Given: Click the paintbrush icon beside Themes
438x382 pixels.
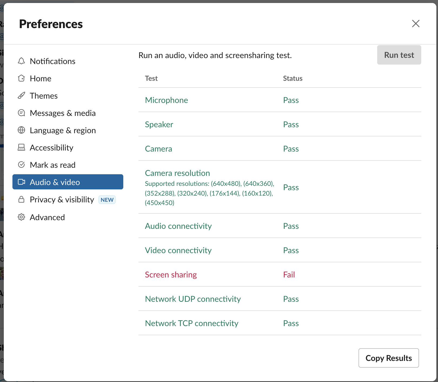Looking at the screenshot, I should coord(21,96).
